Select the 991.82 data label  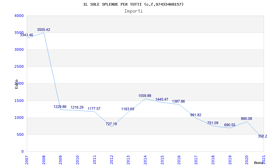tap(196, 115)
